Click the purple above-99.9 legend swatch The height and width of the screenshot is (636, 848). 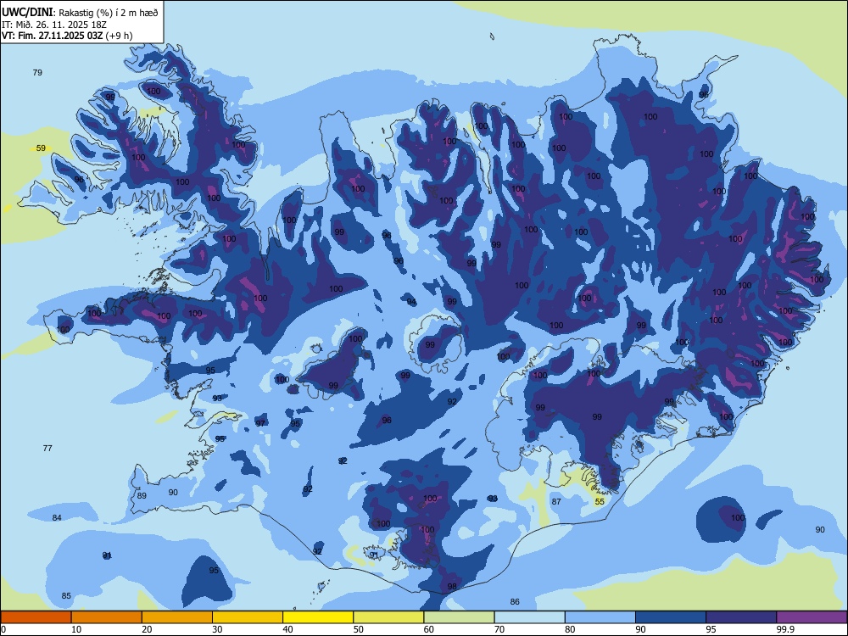812,617
